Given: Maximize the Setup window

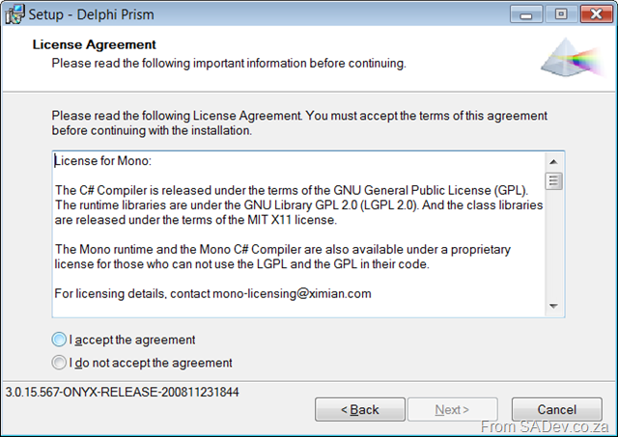Looking at the screenshot, I should click(x=561, y=14).
